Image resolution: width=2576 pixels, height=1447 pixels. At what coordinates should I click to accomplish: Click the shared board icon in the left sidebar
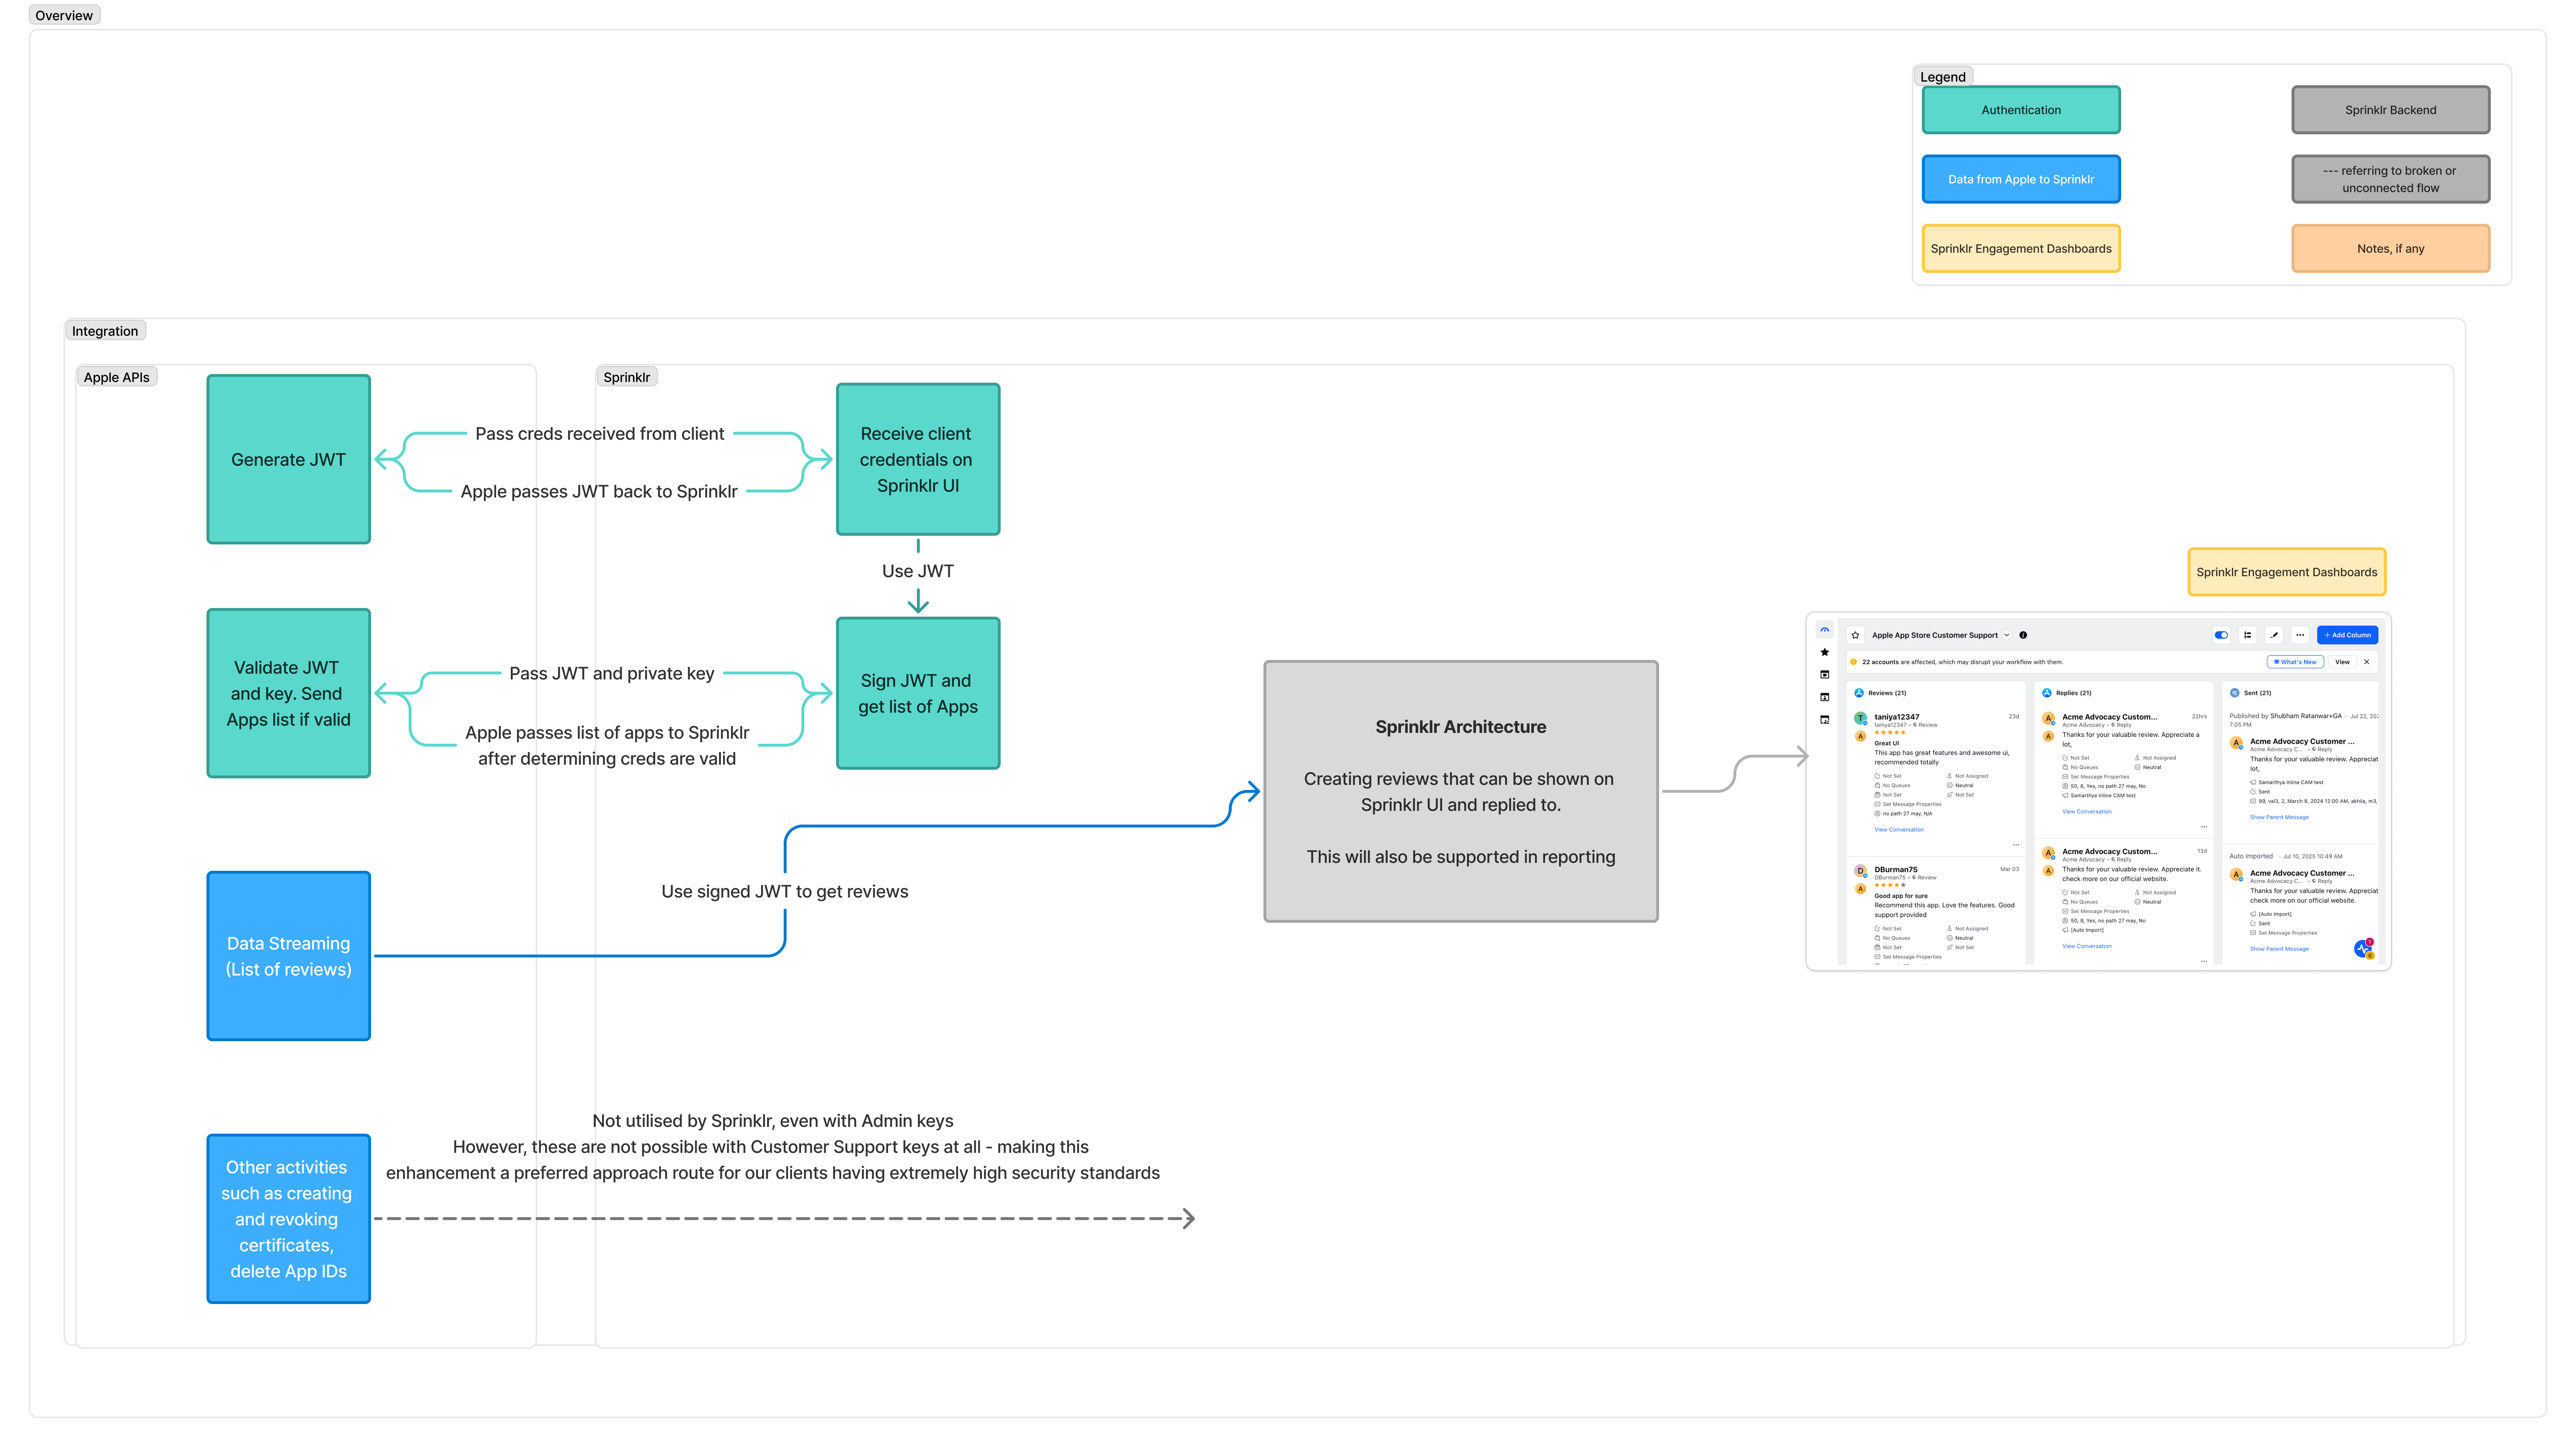[1825, 720]
